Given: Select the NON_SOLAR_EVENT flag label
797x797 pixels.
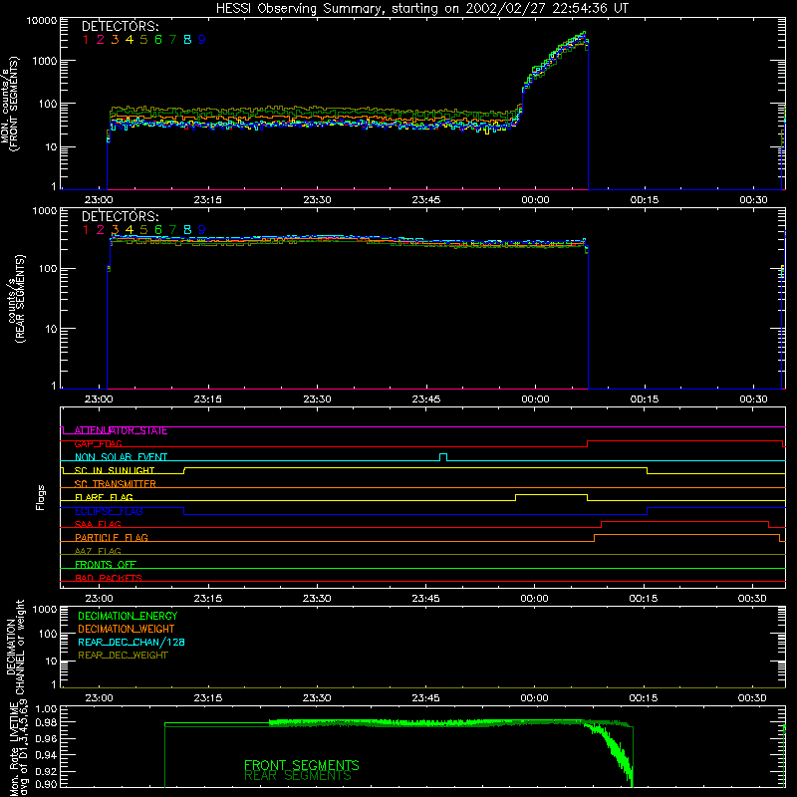Looking at the screenshot, I should click(121, 457).
